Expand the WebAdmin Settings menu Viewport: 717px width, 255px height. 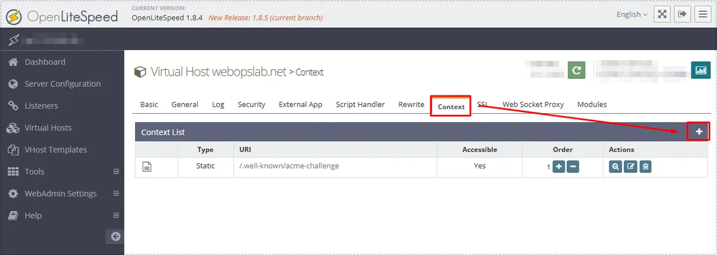pyautogui.click(x=116, y=194)
